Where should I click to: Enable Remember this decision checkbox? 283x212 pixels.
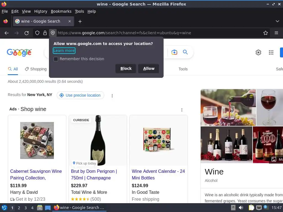pyautogui.click(x=56, y=59)
